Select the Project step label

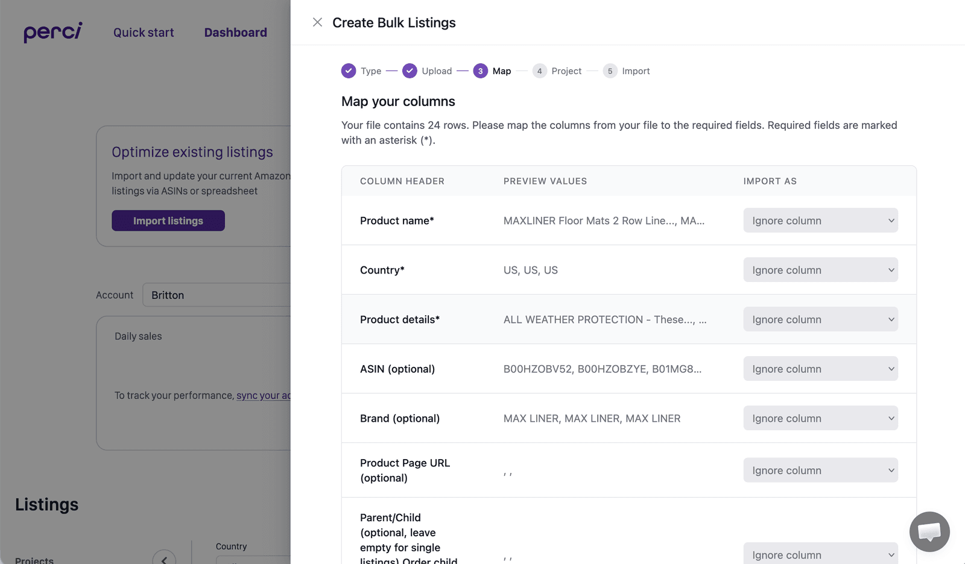[x=566, y=71]
